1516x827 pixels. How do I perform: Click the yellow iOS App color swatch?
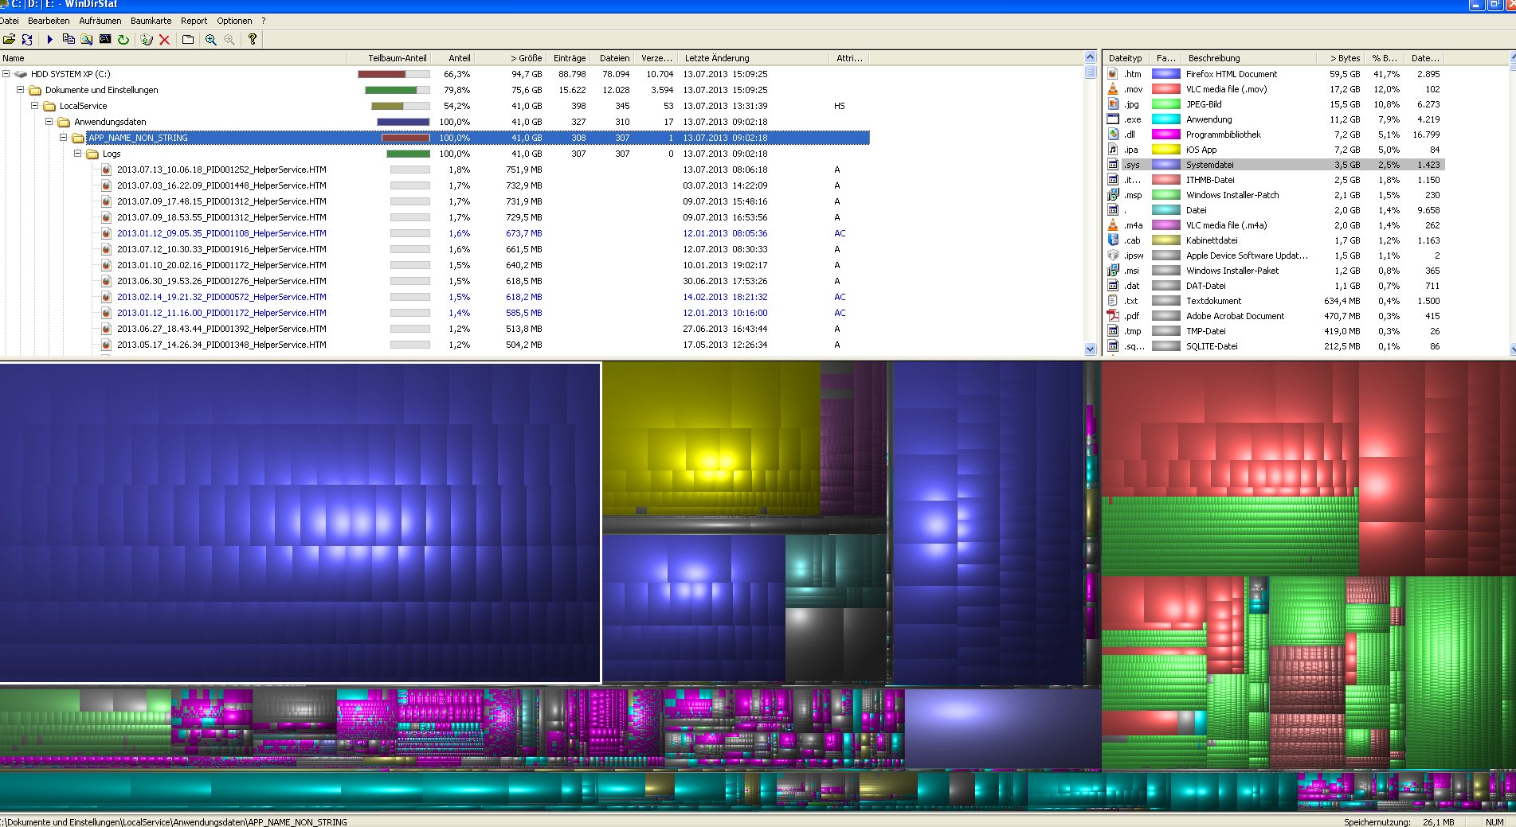click(x=1166, y=150)
